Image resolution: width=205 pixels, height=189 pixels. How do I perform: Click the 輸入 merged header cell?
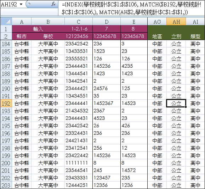38,29
